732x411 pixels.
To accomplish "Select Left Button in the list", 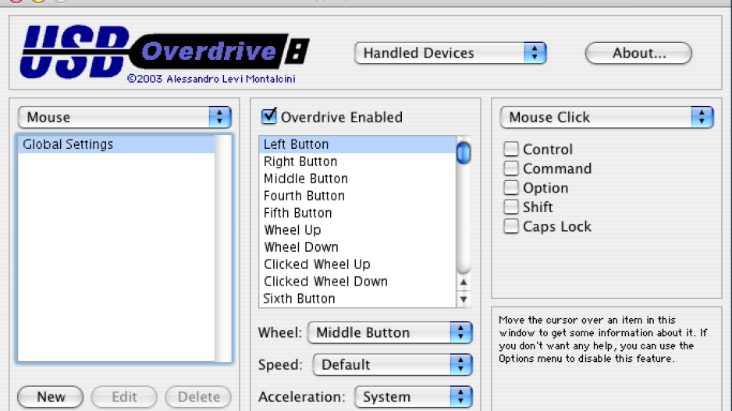I will pos(357,144).
